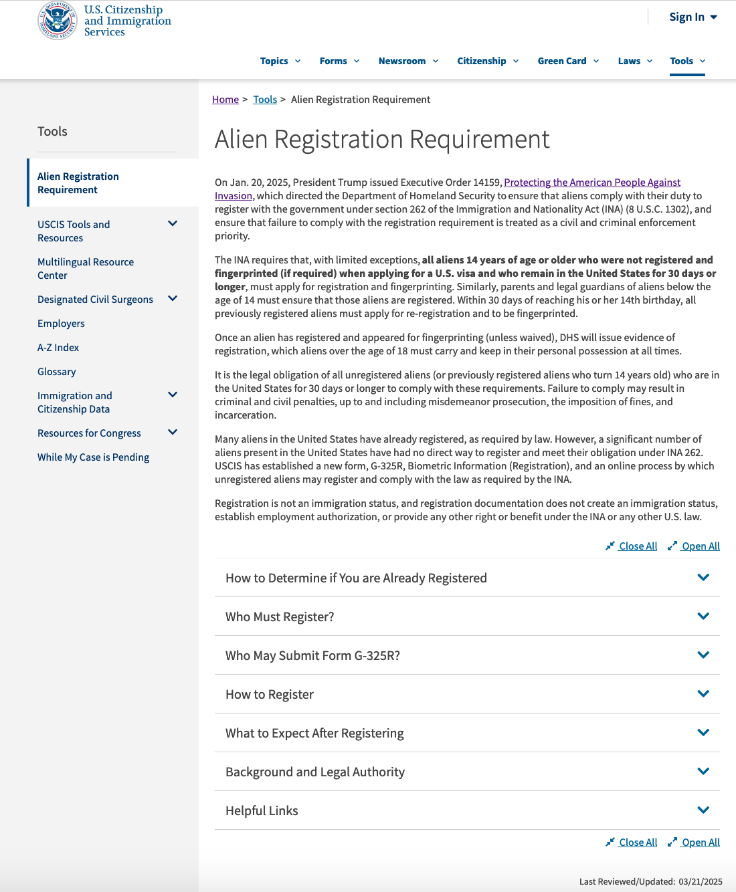Screen dimensions: 736x892
Task: Click the bottom Close All collapse icon
Action: (x=610, y=843)
